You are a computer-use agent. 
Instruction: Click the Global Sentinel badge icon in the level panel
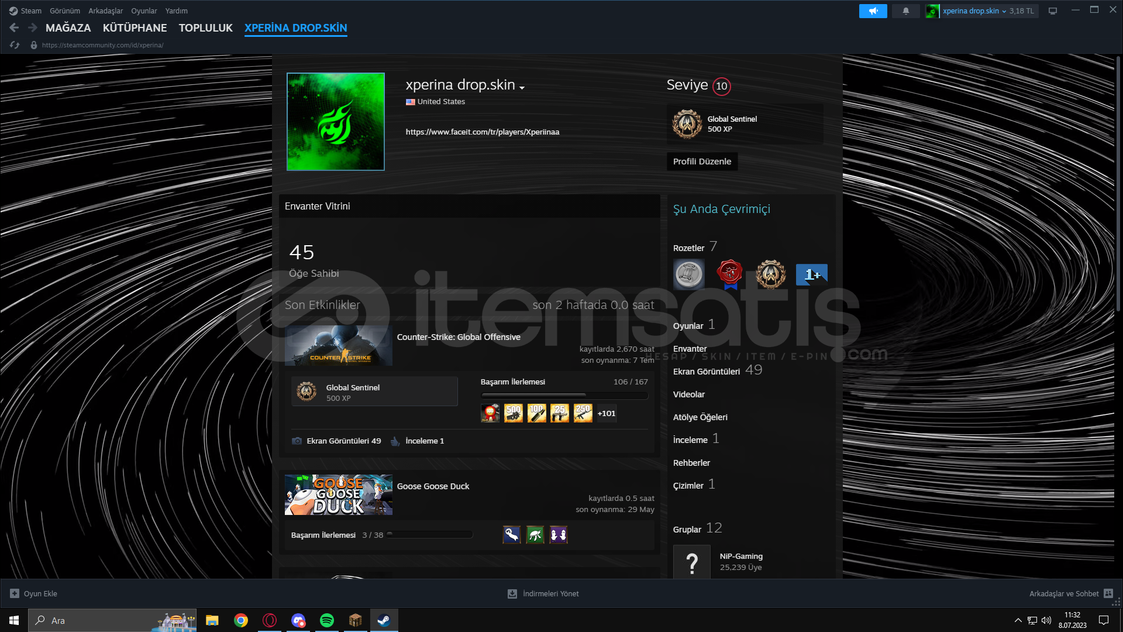(x=687, y=124)
